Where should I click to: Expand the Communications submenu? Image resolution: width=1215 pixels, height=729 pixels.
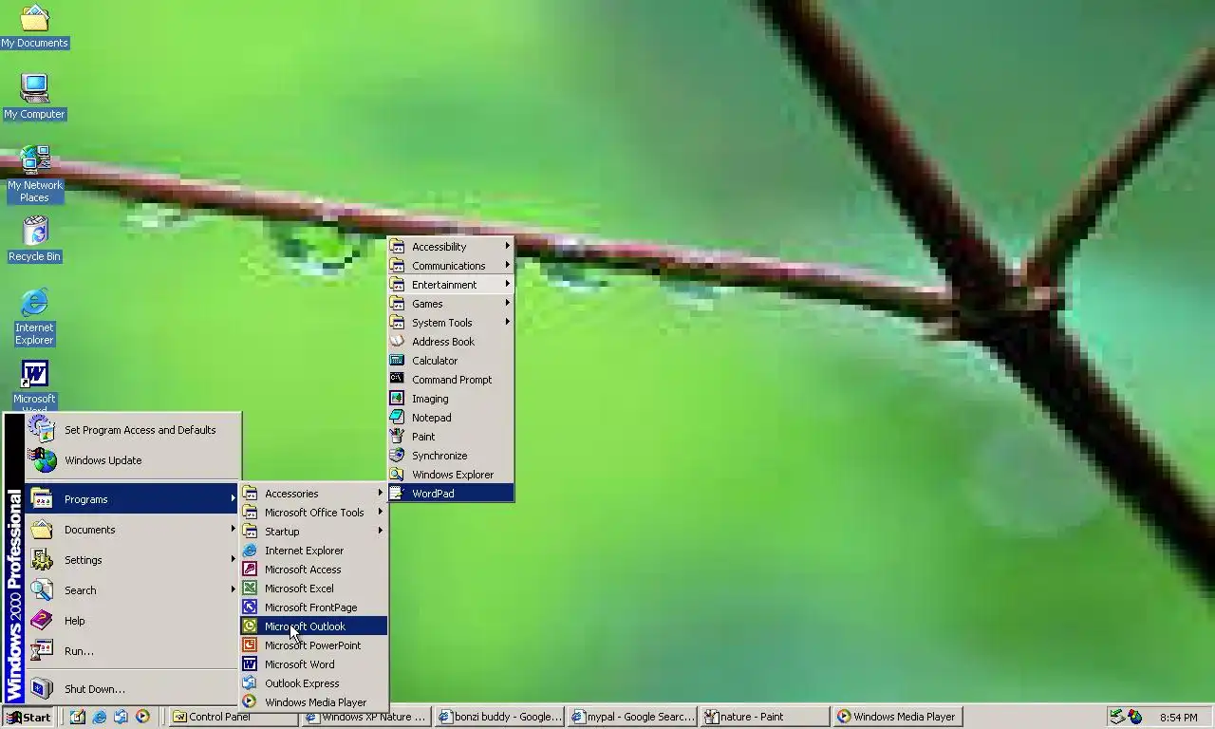click(x=451, y=266)
